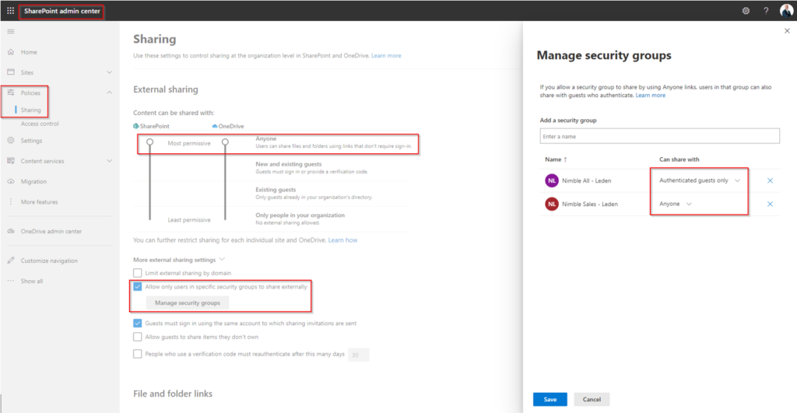Viewport: 797px width, 413px height.
Task: Click the Can share with column header
Action: pos(679,159)
